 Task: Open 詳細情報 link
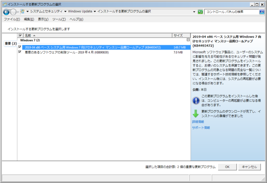tap(198, 122)
